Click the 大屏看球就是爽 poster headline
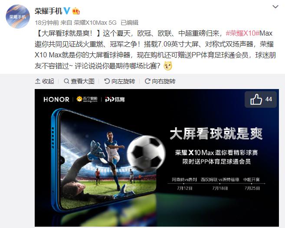 coord(216,134)
